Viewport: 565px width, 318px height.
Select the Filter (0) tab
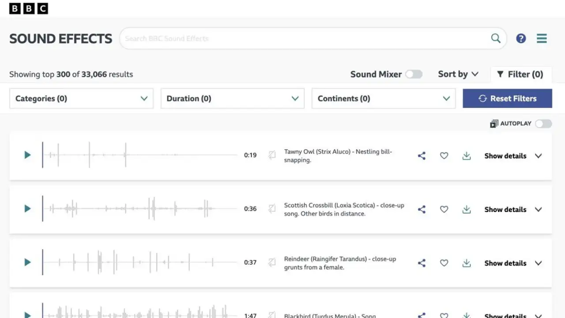point(521,74)
